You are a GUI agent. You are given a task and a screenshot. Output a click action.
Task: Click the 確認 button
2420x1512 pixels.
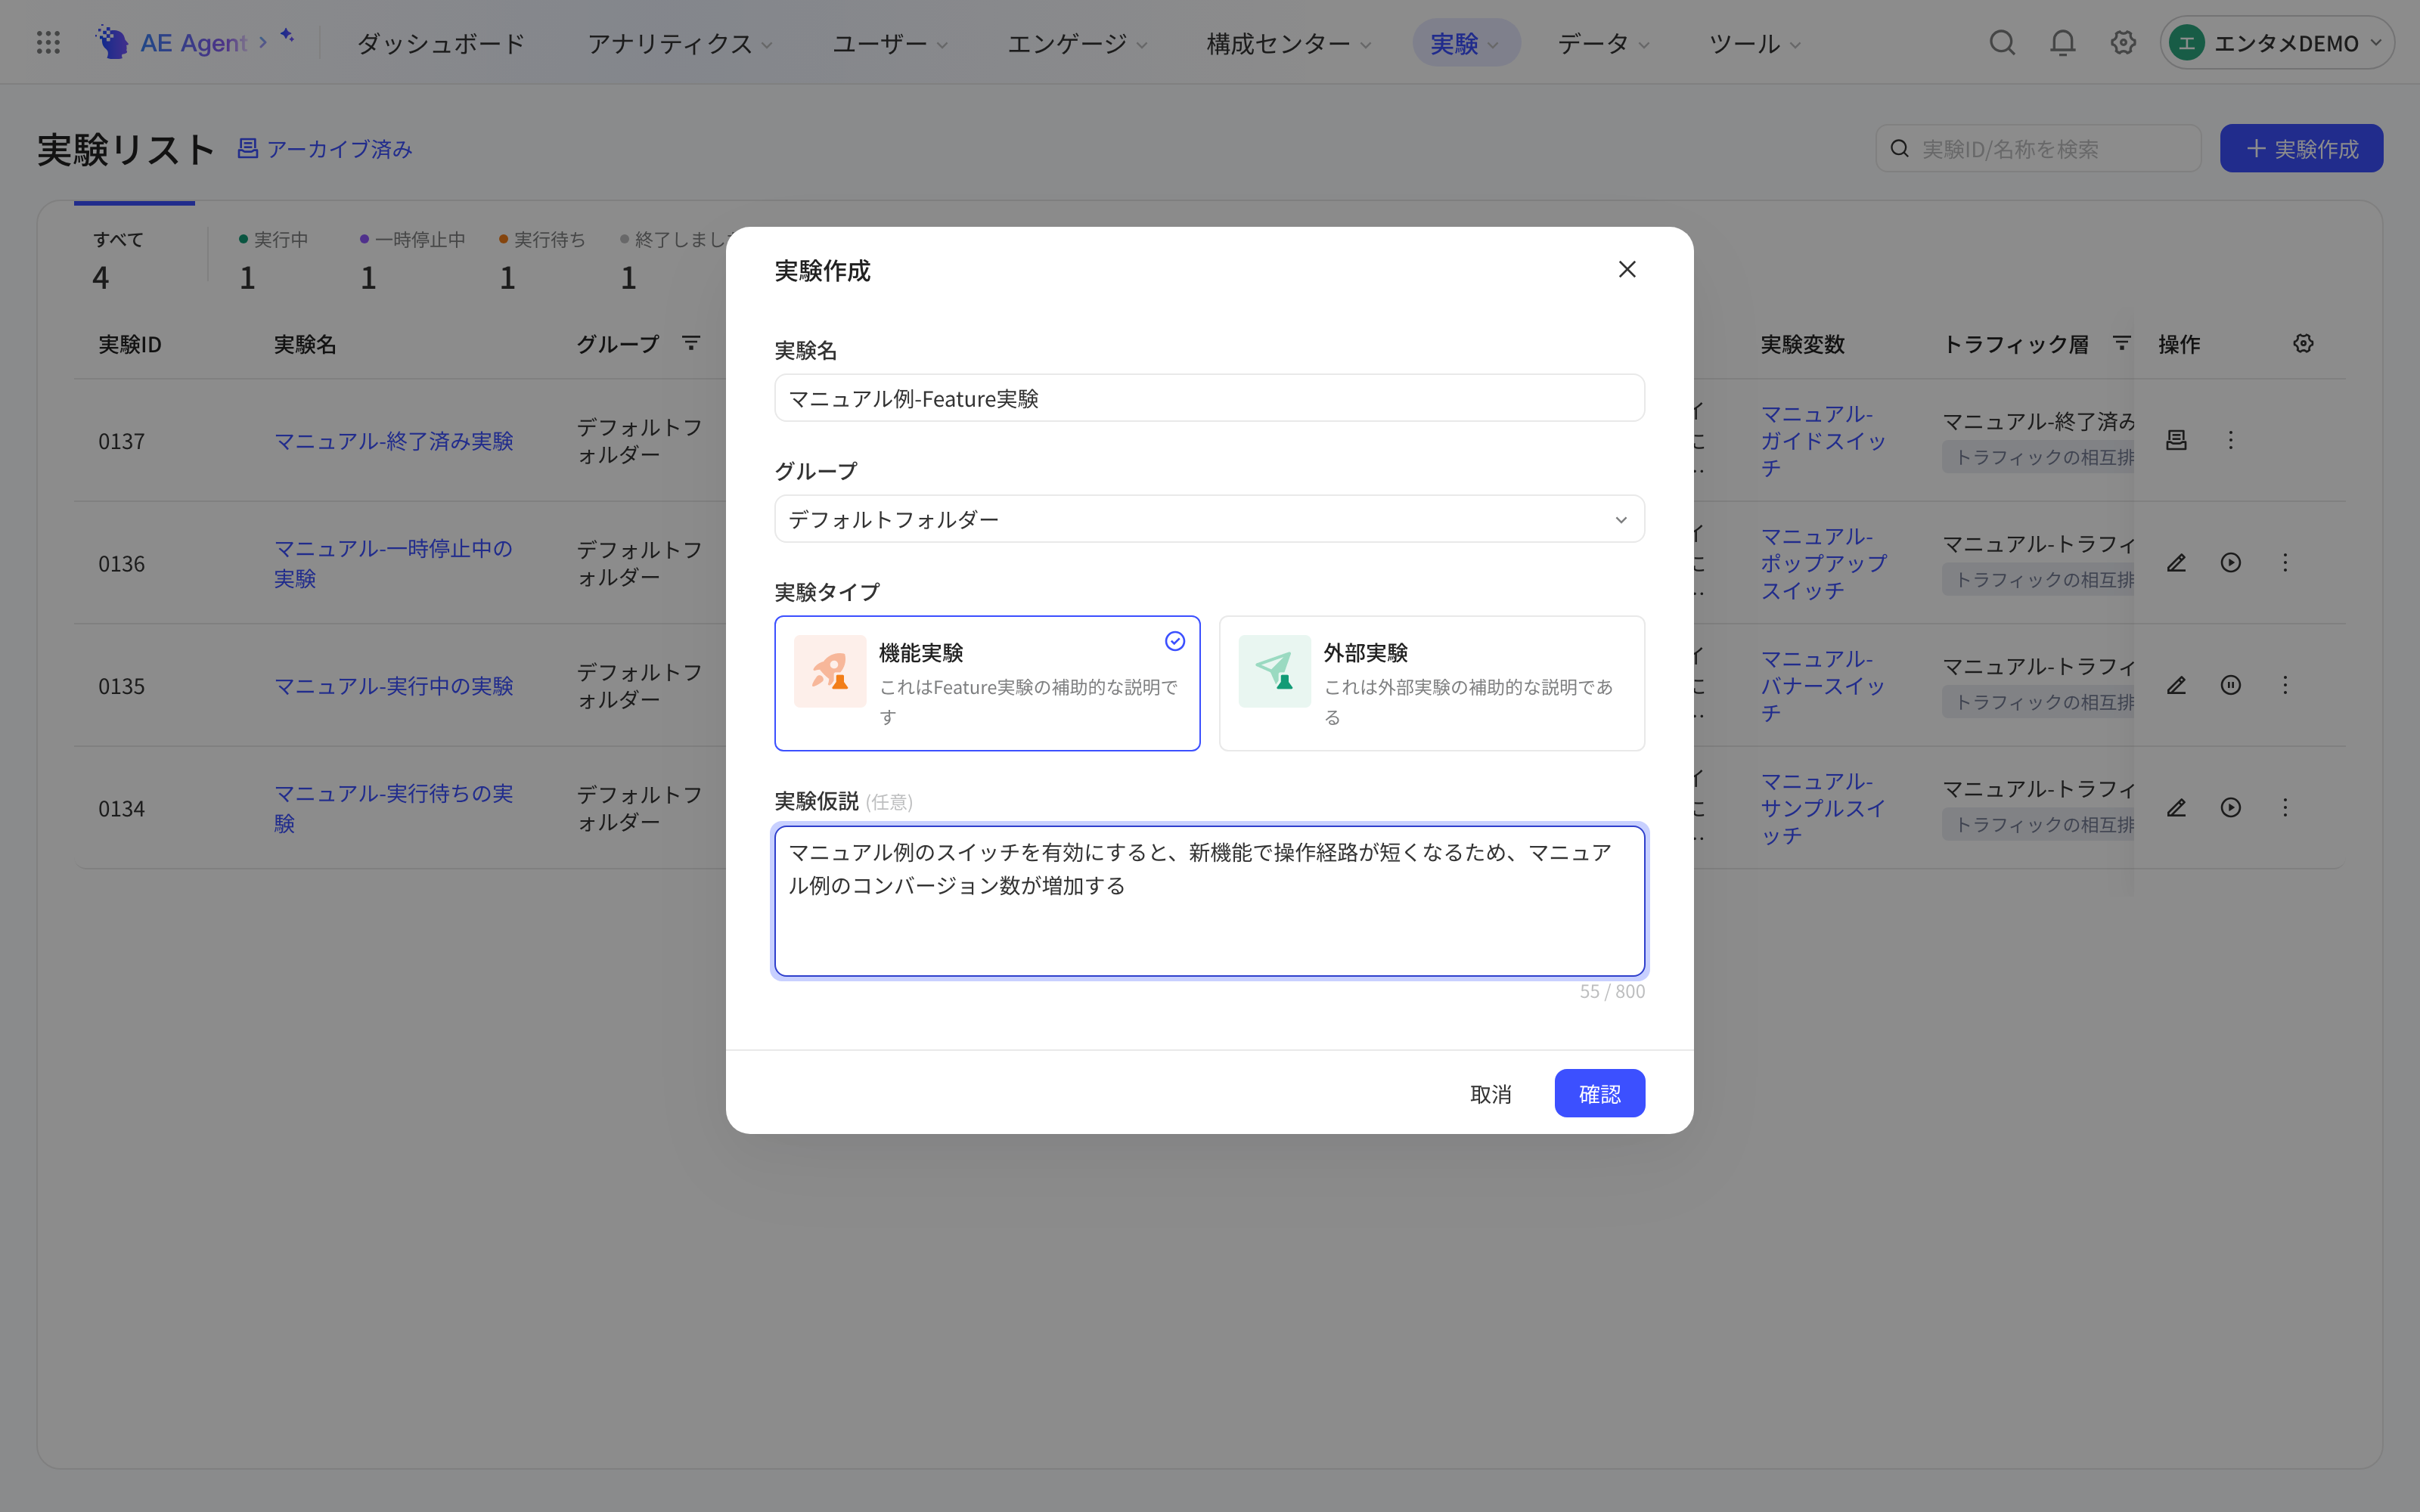coord(1599,1093)
